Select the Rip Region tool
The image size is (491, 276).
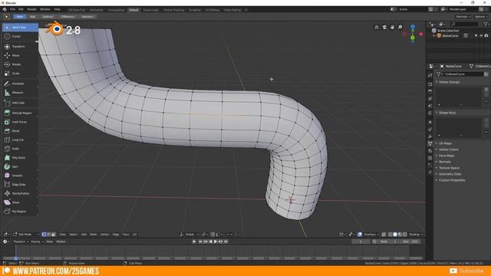[20, 212]
